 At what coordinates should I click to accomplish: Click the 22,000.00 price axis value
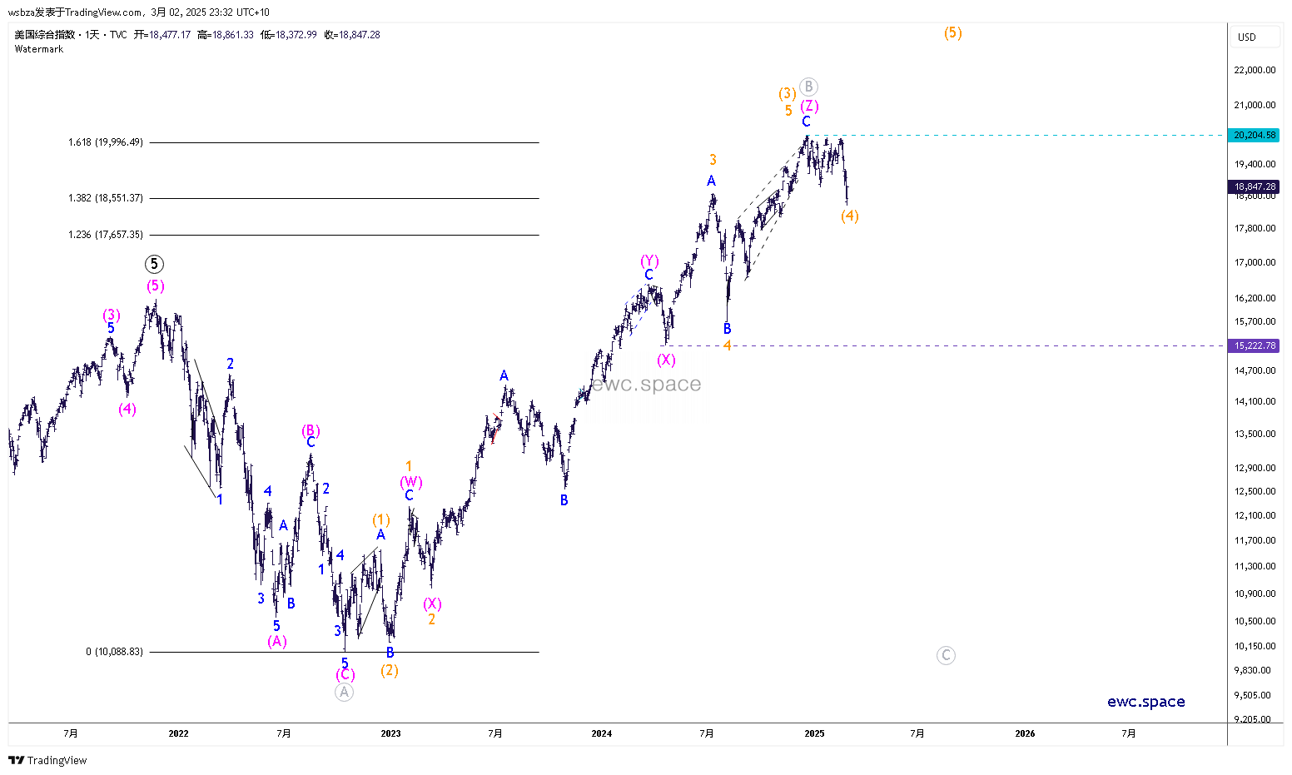tap(1255, 70)
